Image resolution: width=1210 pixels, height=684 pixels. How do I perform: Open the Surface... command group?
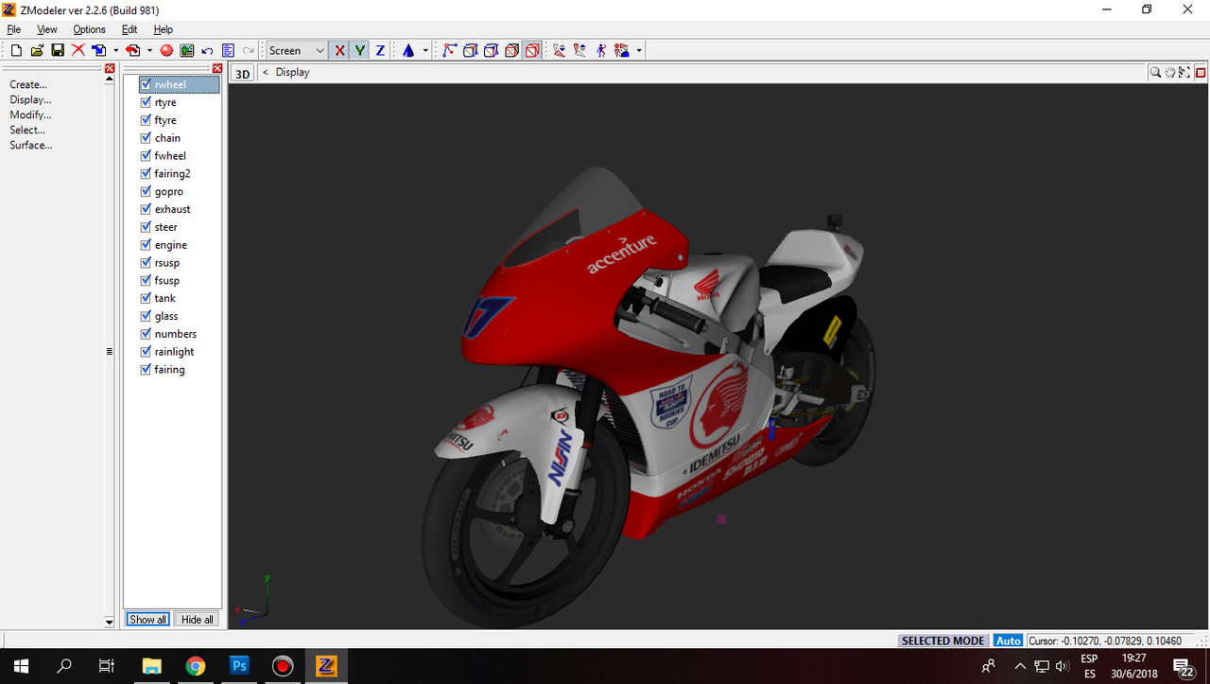[x=31, y=145]
